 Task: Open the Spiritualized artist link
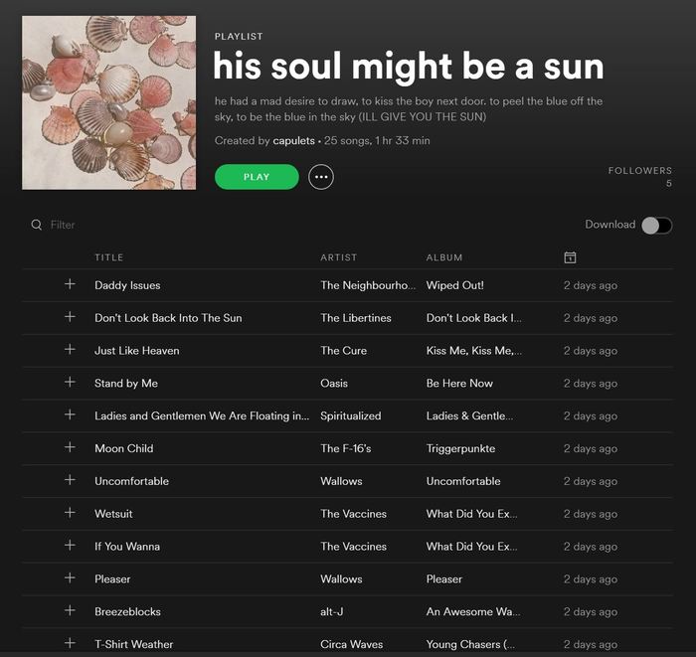[x=350, y=416]
